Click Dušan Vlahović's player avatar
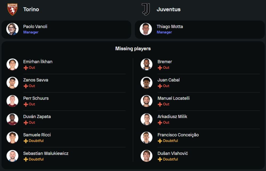Screen dimensions: 266x171 (146, 156)
